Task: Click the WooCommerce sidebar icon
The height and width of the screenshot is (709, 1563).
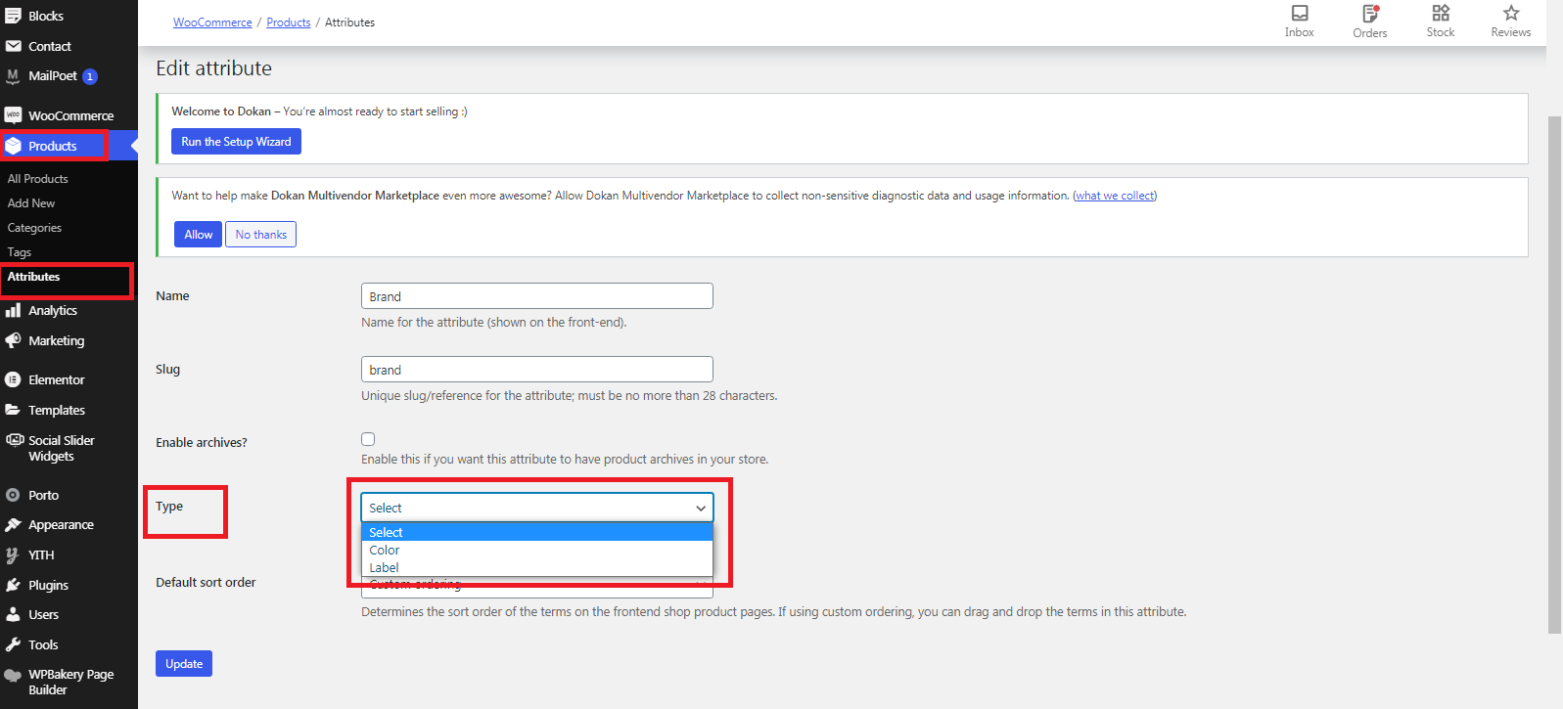Action: [x=13, y=115]
